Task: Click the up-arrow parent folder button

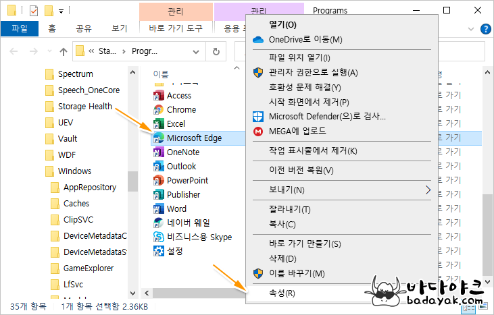Action: click(x=64, y=51)
